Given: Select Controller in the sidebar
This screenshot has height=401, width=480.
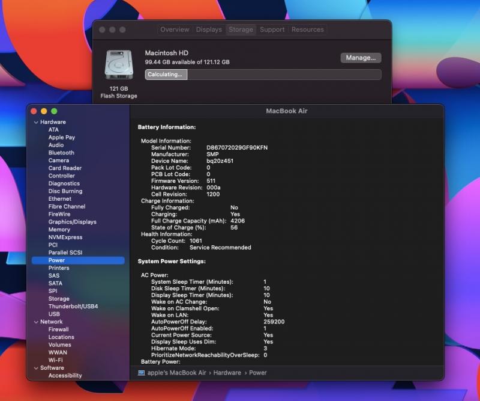Looking at the screenshot, I should [x=62, y=176].
